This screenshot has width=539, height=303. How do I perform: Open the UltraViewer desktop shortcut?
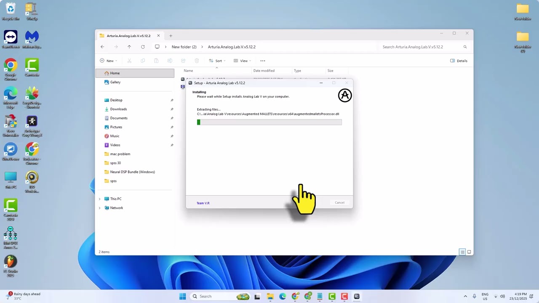[11, 151]
